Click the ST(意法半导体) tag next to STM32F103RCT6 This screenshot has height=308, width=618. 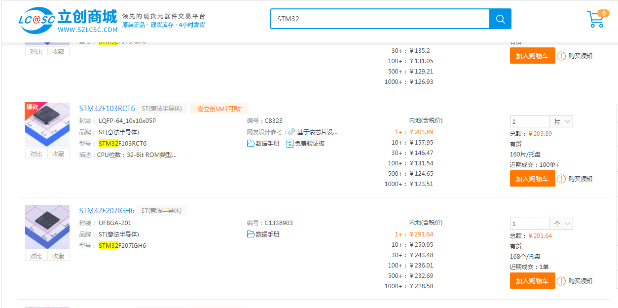tap(162, 109)
